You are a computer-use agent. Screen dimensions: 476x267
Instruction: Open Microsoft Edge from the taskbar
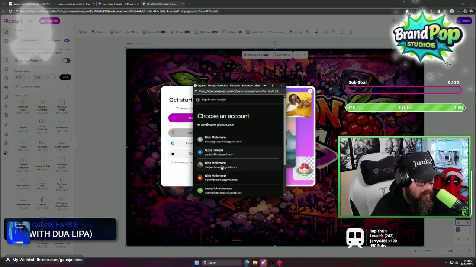(247, 263)
